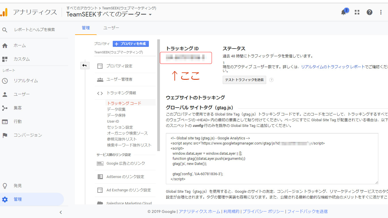Select オーガニック検索ソース submenu item
Image resolution: width=388 pixels, height=218 pixels.
tap(127, 133)
